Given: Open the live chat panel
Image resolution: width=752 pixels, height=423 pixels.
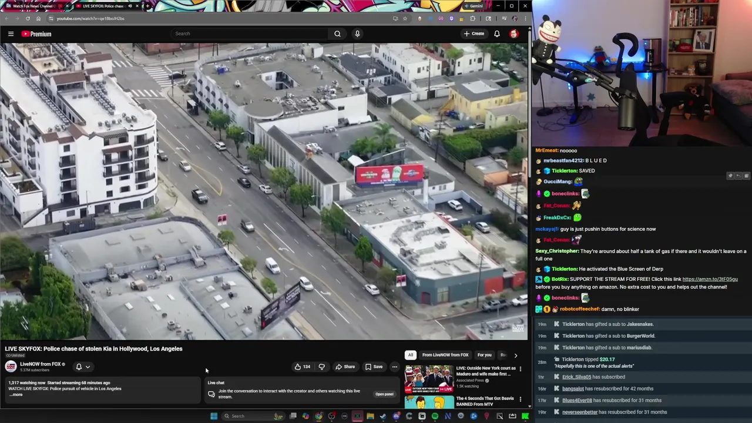Looking at the screenshot, I should [x=384, y=394].
